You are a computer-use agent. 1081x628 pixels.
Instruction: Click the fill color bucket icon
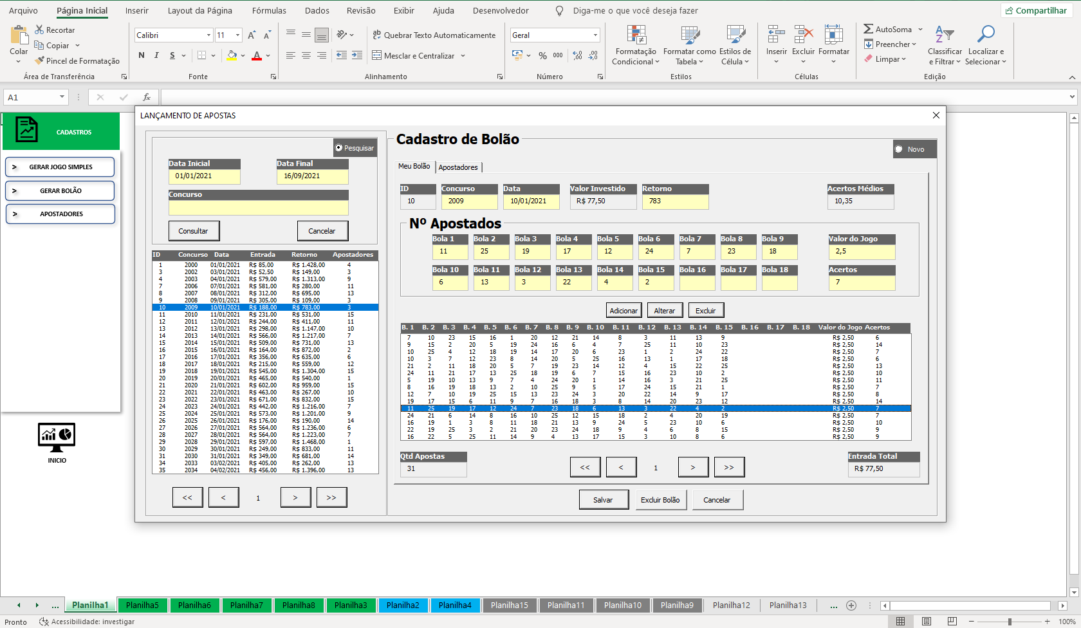click(232, 55)
